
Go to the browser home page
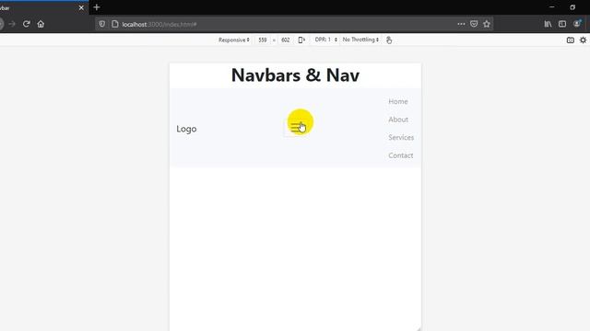(41, 24)
